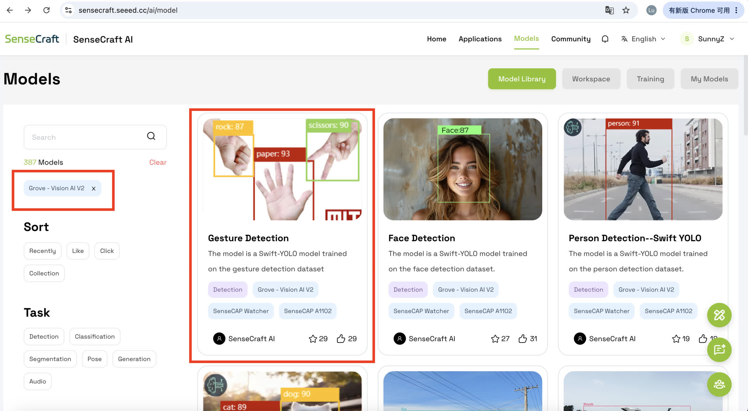
Task: Filter by Audio task
Action: click(38, 381)
